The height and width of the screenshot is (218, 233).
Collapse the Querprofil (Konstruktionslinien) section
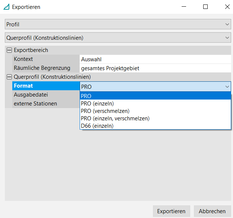coord(9,77)
